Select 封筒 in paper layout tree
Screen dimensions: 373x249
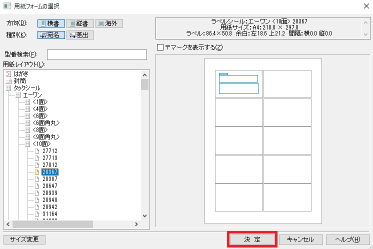point(20,80)
